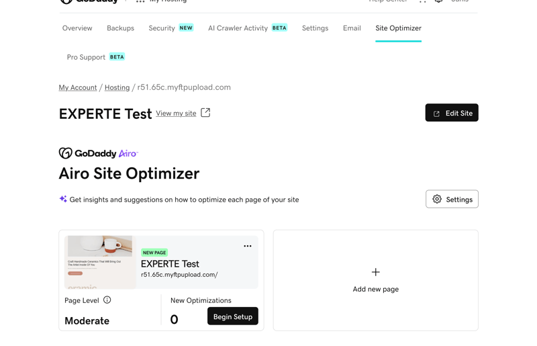Click the Airo Site Optimizer heading
This screenshot has width=537, height=346.
click(129, 173)
